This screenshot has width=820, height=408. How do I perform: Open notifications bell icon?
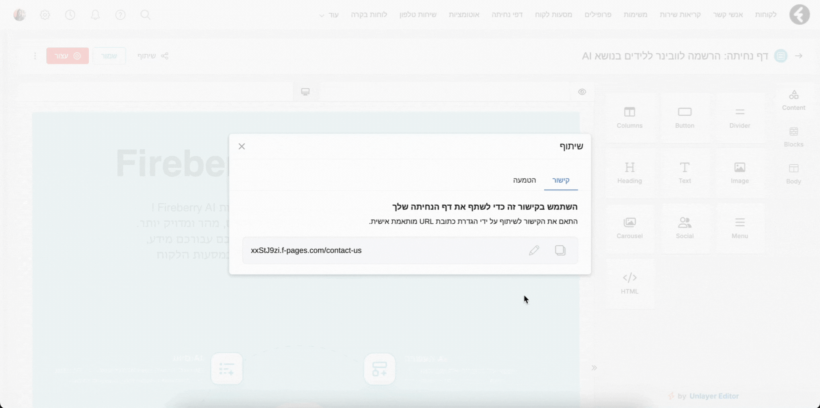pyautogui.click(x=95, y=15)
